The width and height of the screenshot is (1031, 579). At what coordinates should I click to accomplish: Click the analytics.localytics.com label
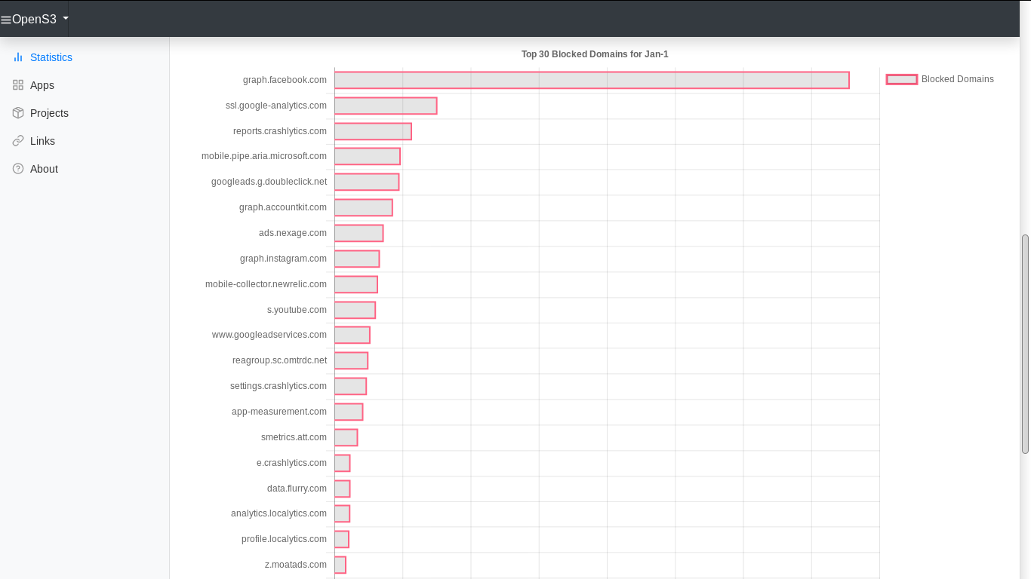point(279,513)
